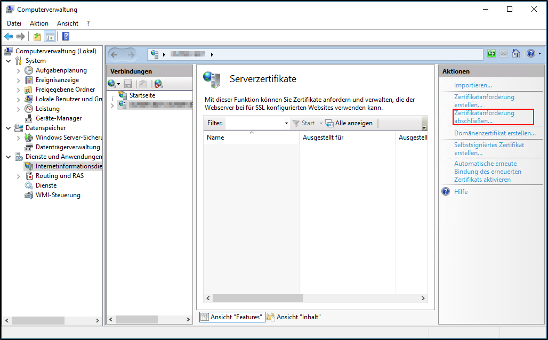Click the red Delete icon beside the address bar

[503, 53]
